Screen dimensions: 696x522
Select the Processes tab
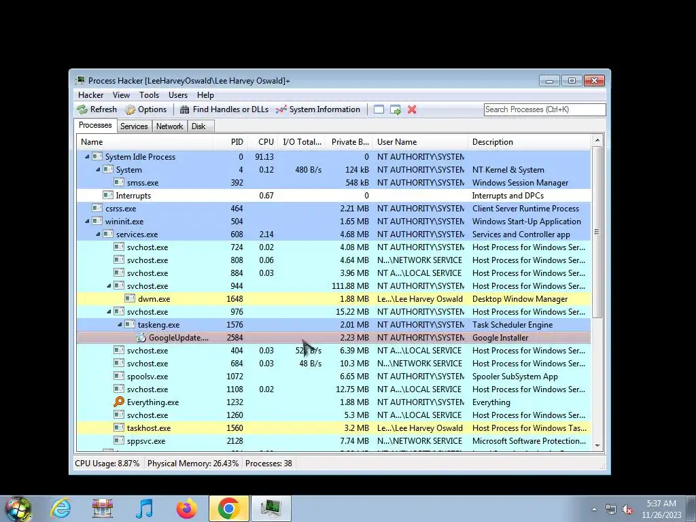point(95,125)
